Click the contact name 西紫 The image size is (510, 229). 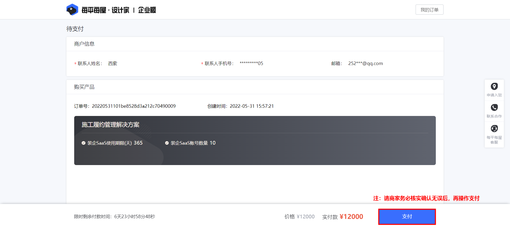coord(112,63)
